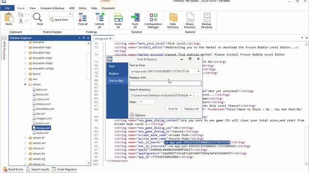This screenshot has height=173, width=309.
Task: Click the undo arrow icon in Clipboard
Action: (x=27, y=15)
